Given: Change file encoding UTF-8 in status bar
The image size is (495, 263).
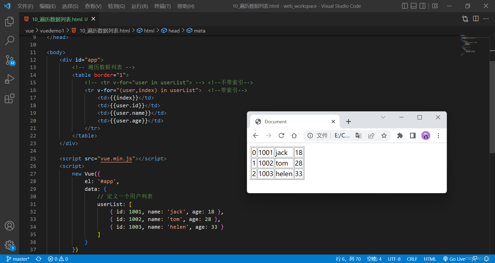Looking at the screenshot, I should 394,259.
